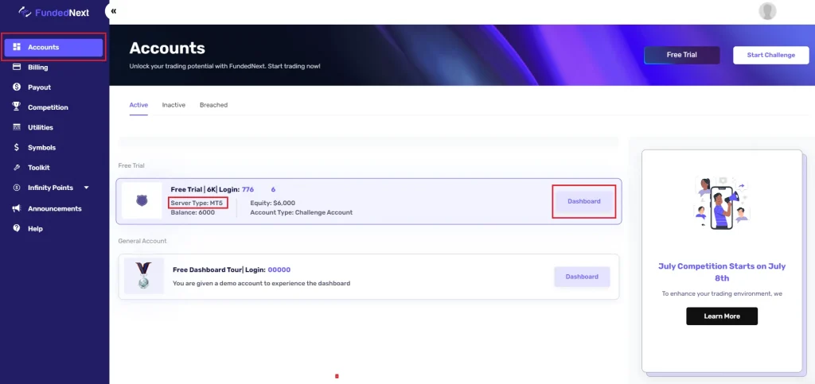Click the demo account description text
Image resolution: width=815 pixels, height=384 pixels.
261,283
